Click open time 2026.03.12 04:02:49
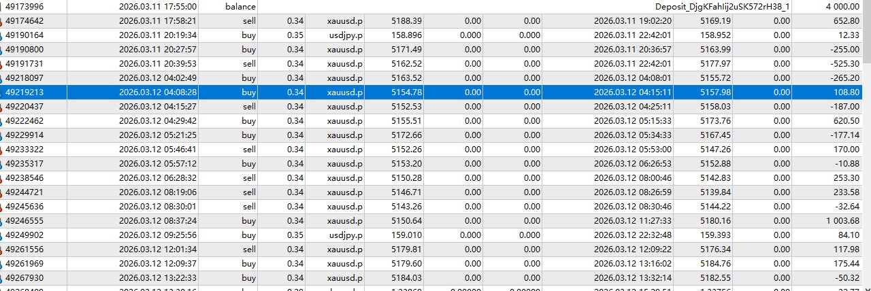871x291 pixels. click(x=158, y=78)
